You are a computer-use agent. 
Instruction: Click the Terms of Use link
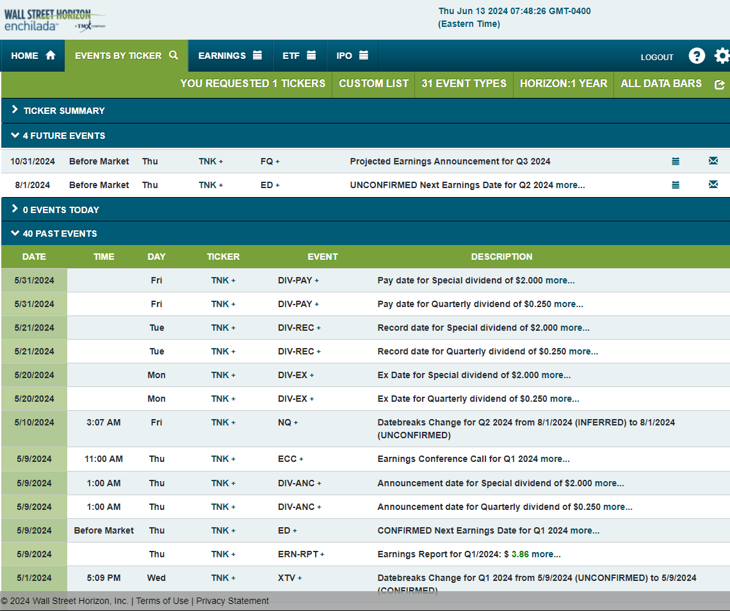coord(162,601)
